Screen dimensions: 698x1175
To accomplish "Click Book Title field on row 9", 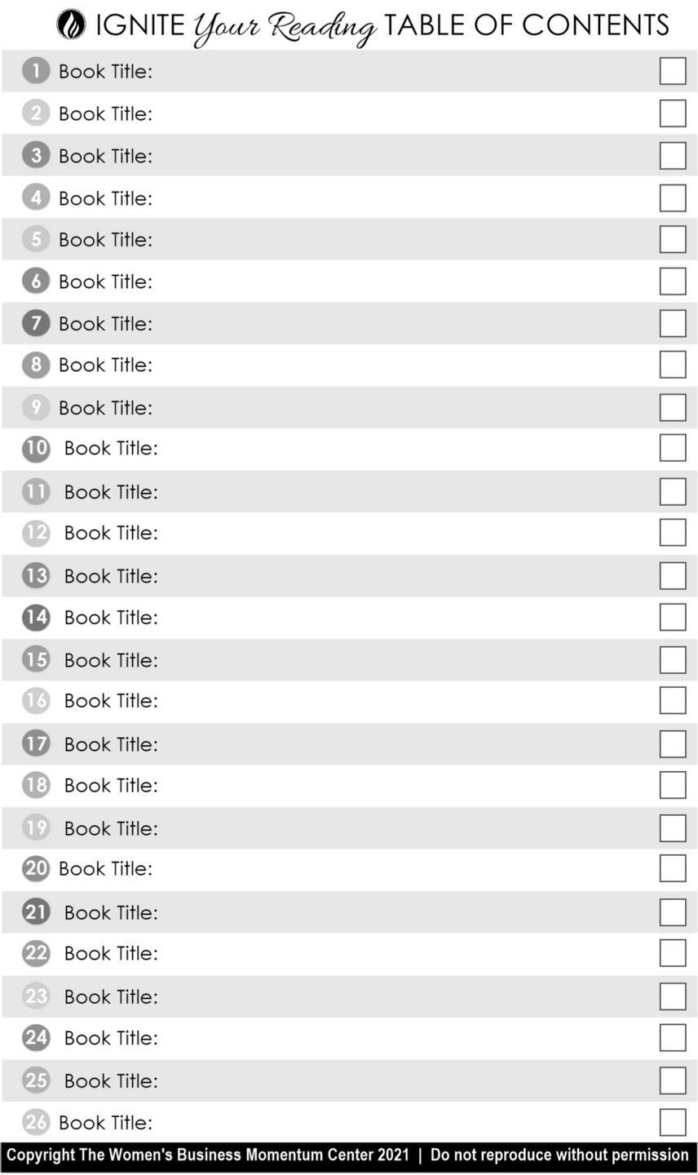I will pos(105,408).
